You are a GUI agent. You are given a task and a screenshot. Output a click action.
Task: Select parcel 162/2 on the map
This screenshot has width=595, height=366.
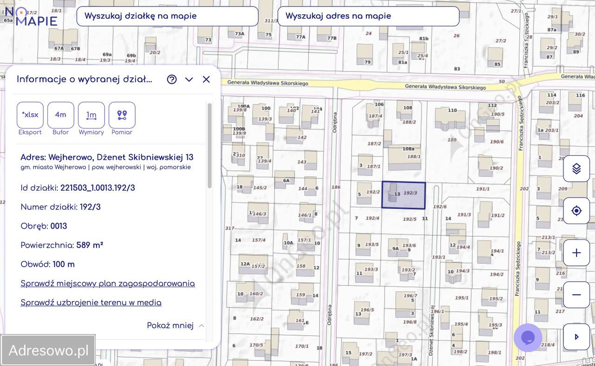click(x=257, y=319)
